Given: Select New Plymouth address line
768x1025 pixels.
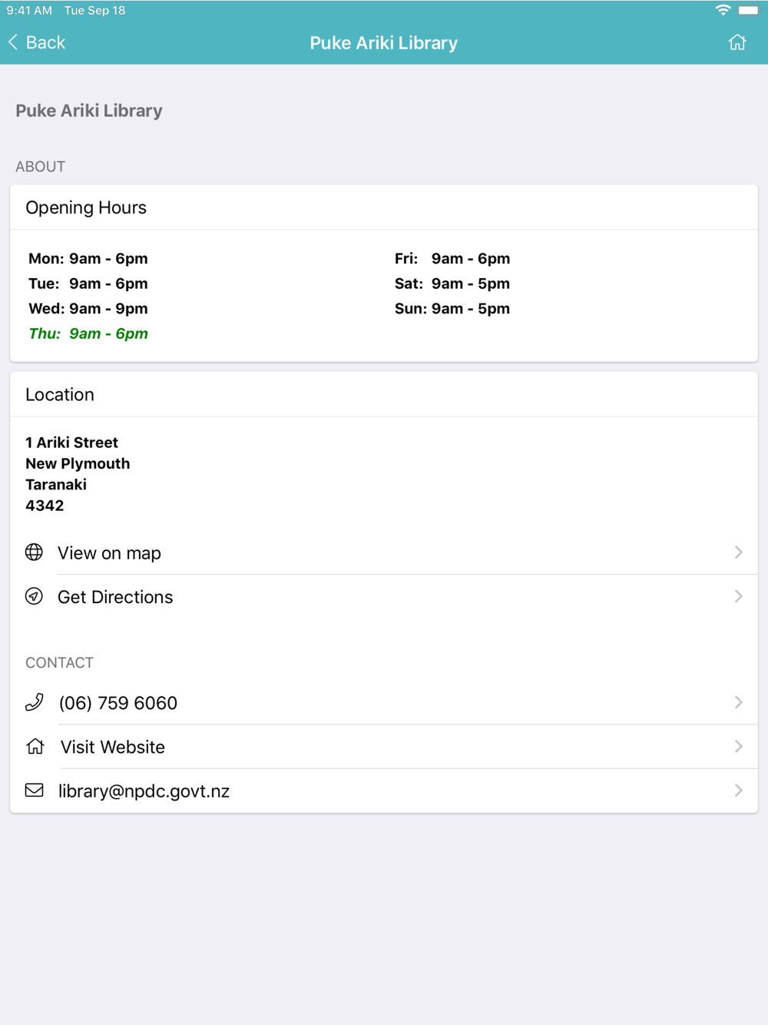Looking at the screenshot, I should (78, 463).
